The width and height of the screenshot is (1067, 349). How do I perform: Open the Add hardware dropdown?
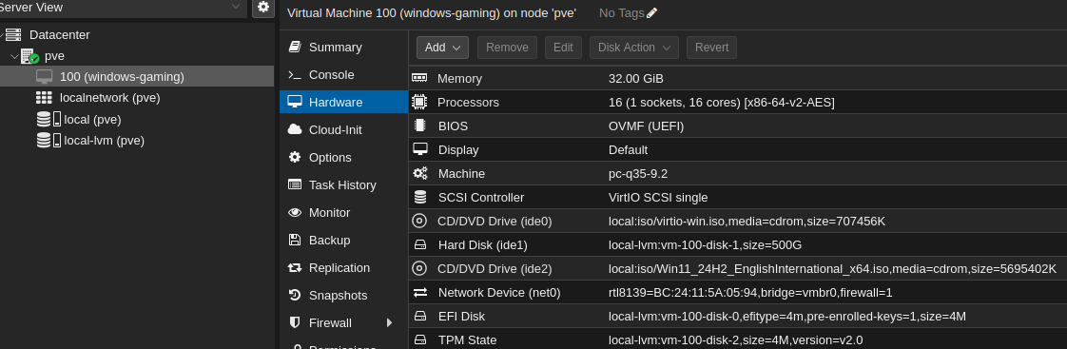point(442,48)
